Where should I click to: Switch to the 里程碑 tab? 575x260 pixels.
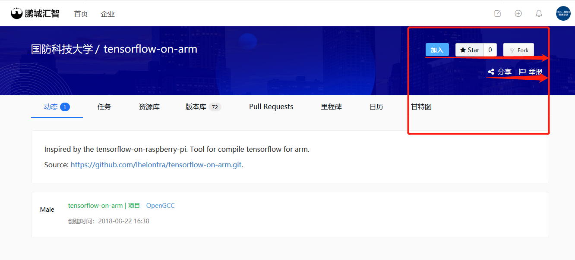tap(332, 107)
